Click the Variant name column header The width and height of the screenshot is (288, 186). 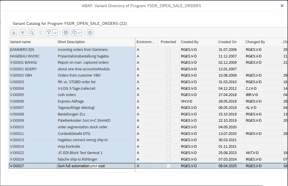pos(33,42)
